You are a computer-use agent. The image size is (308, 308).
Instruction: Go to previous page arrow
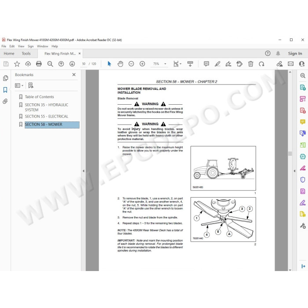pos(61,64)
